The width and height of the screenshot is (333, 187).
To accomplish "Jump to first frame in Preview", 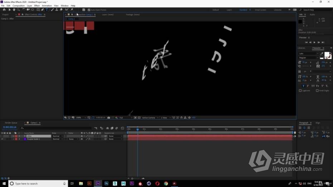I will pos(306,43).
